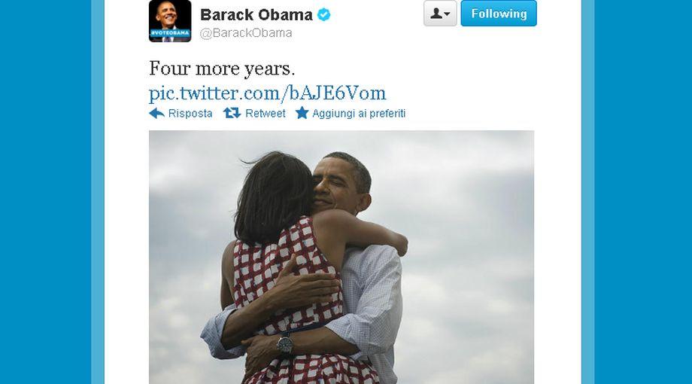Screen dimensions: 692x384
Task: Open the Barack Obama profile name
Action: 256,14
